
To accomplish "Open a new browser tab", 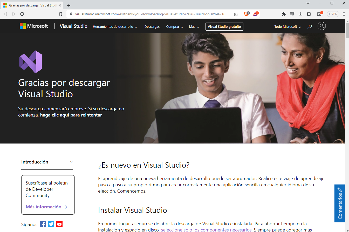I will (x=69, y=5).
